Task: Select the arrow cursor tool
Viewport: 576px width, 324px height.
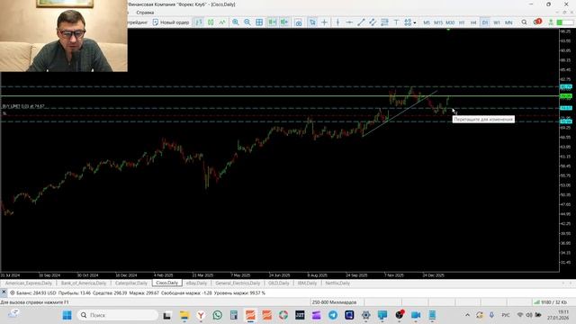Action: point(312,22)
